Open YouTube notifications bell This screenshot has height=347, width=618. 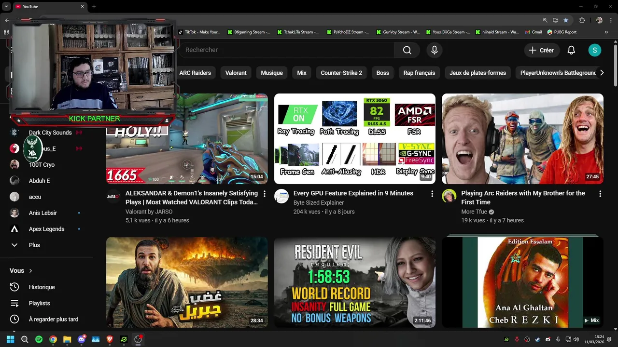[571, 50]
